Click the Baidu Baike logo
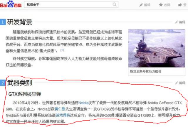Screen dimensions: 188x127 (x=11, y=4)
